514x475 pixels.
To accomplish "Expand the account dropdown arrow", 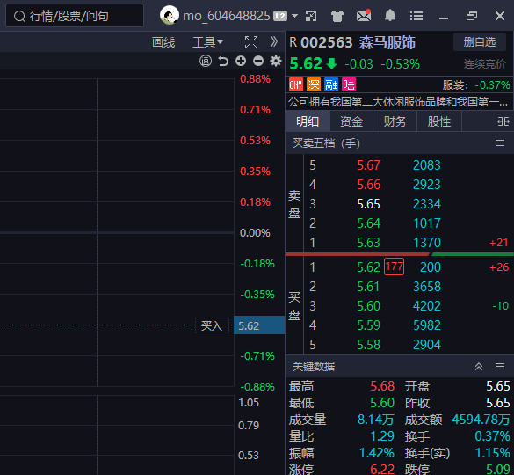I will click(294, 16).
